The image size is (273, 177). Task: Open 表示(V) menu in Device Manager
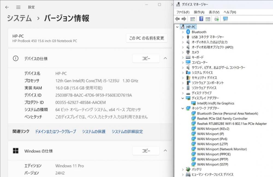tap(214, 12)
